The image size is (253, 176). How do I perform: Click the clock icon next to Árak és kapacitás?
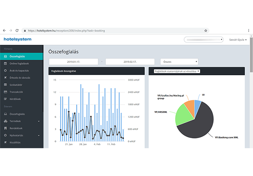tap(5, 71)
